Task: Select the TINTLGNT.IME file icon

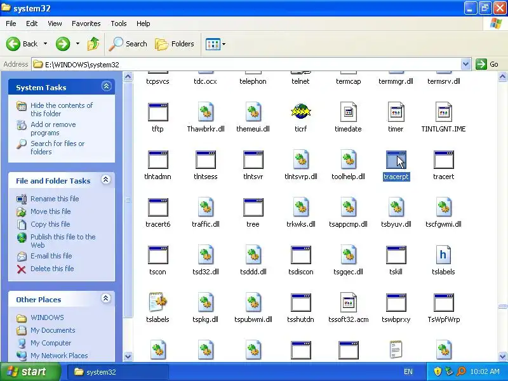Action: (443, 112)
